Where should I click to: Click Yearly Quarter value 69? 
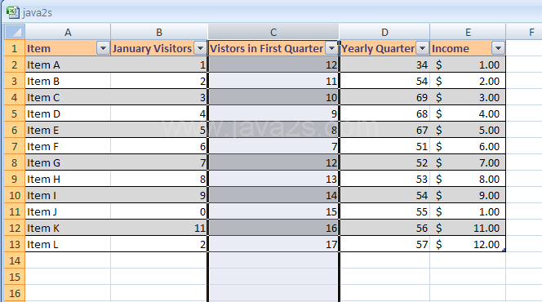point(384,97)
